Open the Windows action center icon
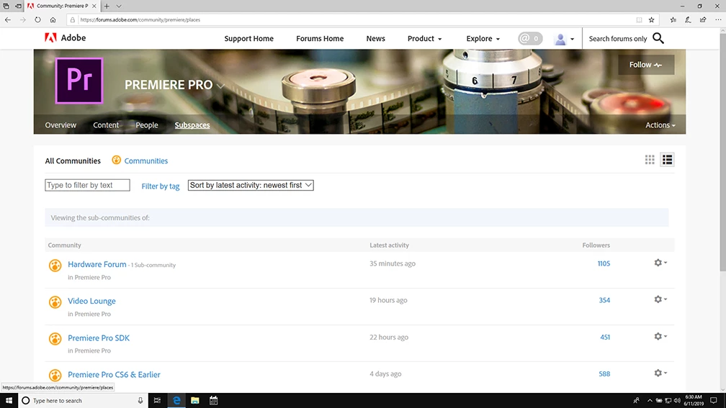The image size is (726, 408). tap(714, 401)
